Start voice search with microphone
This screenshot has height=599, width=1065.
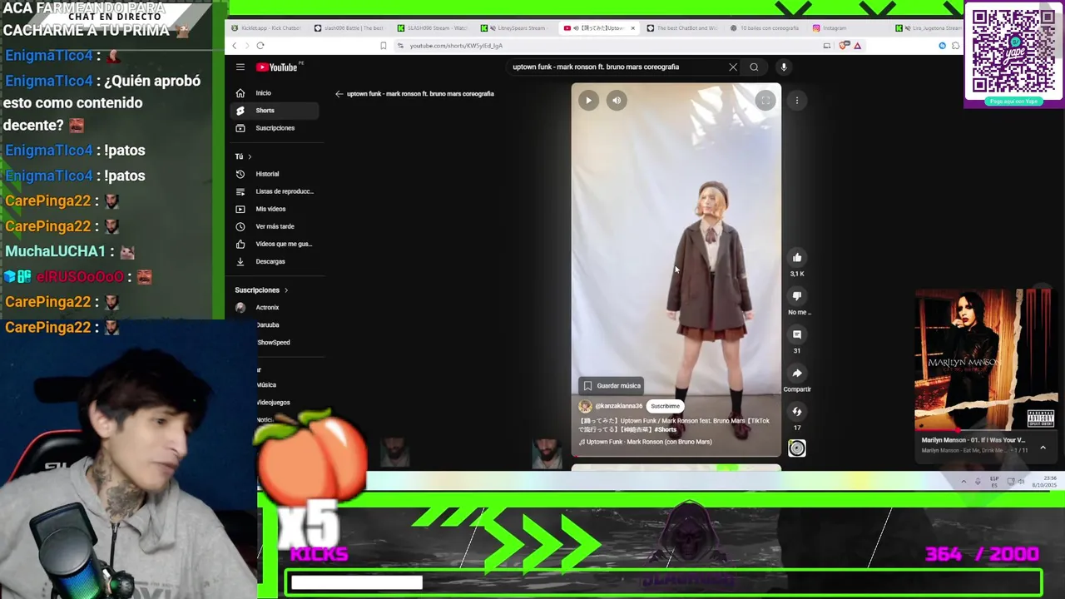point(783,67)
